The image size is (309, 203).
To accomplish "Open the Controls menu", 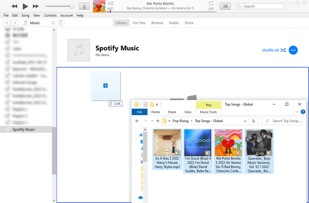I will [x=50, y=15].
